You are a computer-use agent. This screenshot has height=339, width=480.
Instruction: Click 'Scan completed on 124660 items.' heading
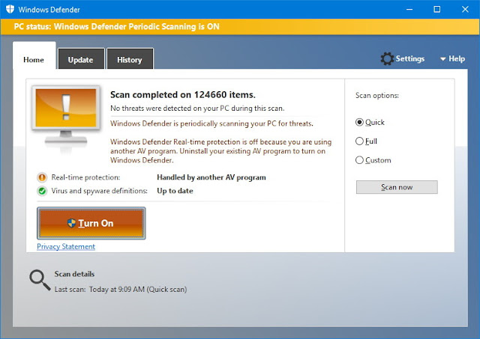point(183,95)
